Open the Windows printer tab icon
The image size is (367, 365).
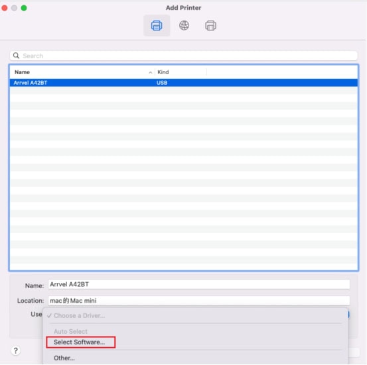(210, 25)
